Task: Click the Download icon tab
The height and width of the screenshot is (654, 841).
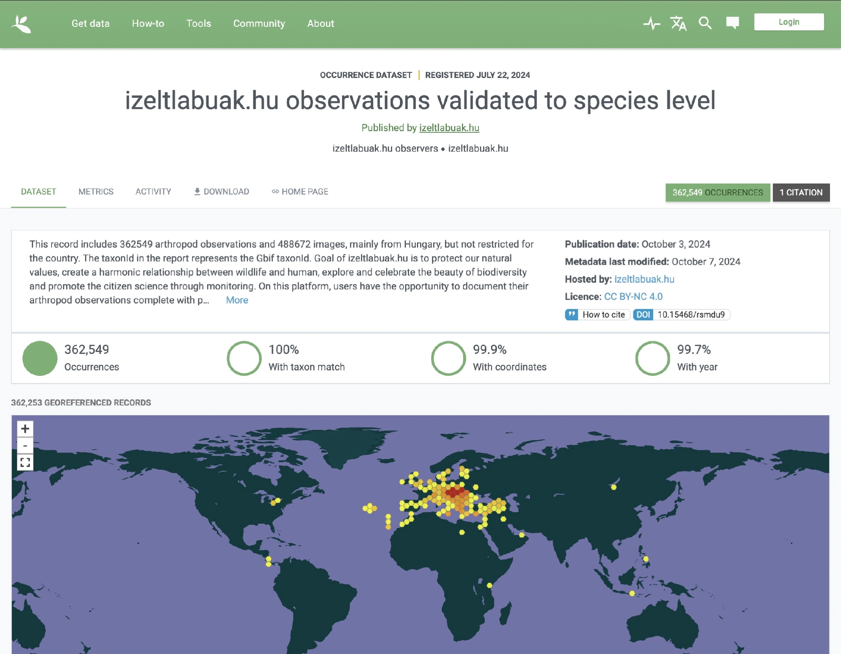Action: point(221,192)
